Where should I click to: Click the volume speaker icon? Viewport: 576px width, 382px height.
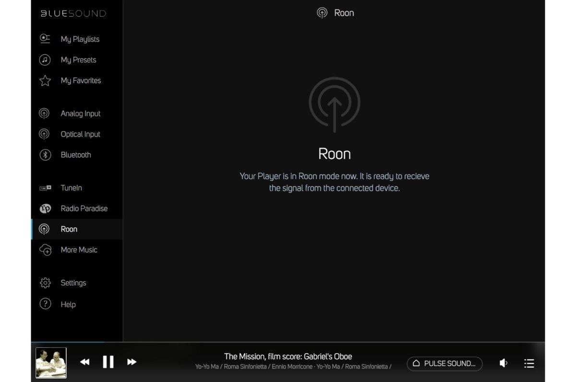click(x=504, y=363)
